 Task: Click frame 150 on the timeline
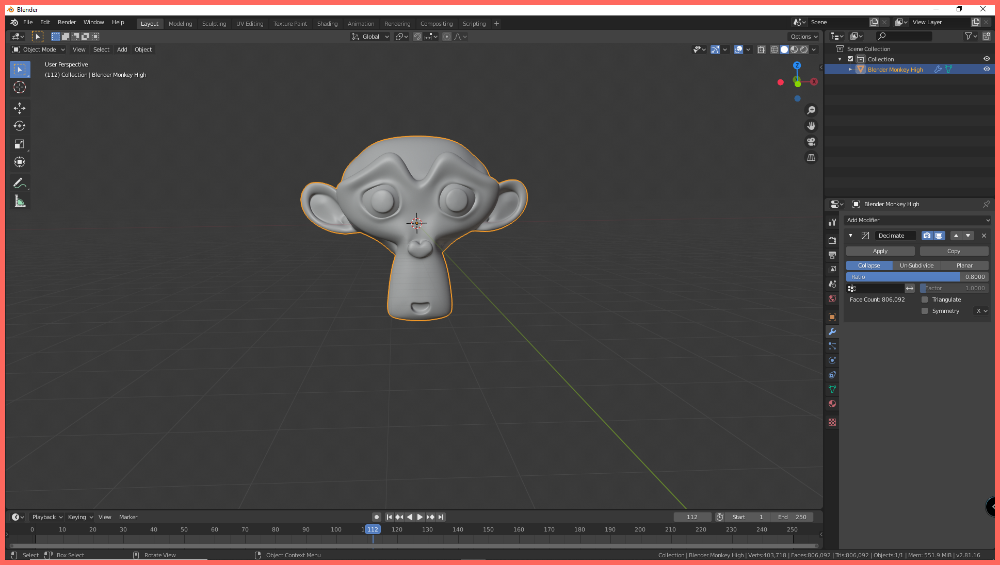click(x=488, y=529)
